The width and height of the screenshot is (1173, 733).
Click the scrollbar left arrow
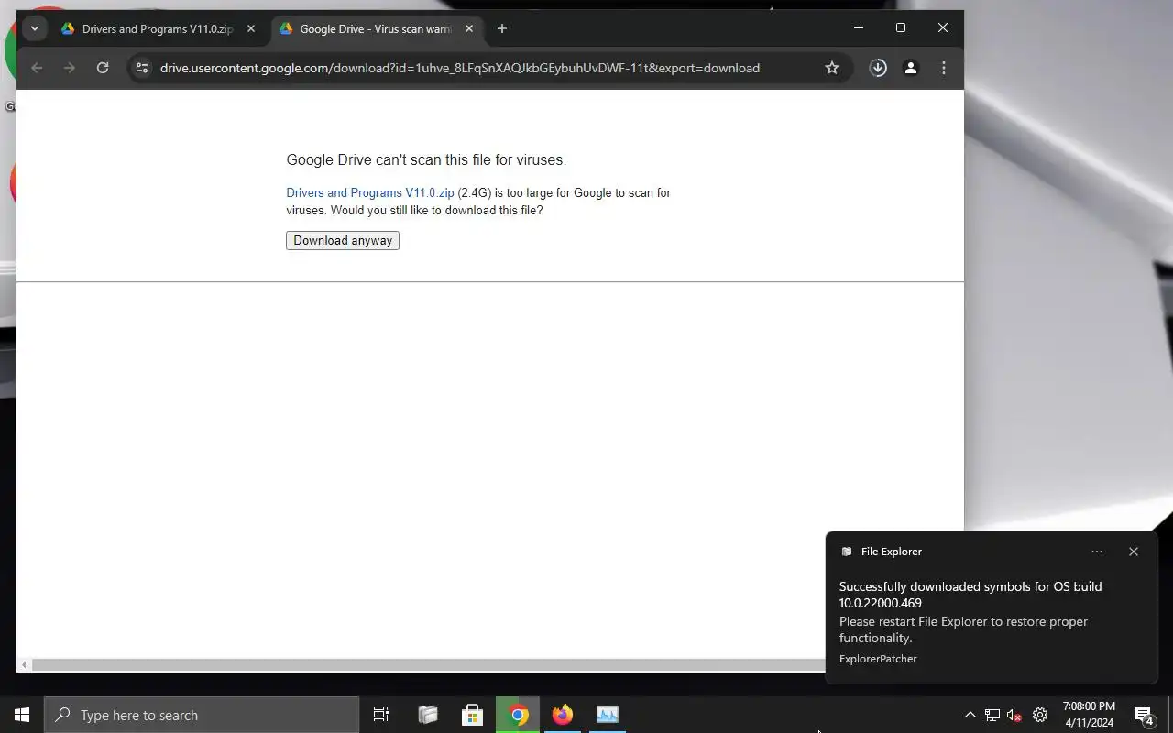pyautogui.click(x=24, y=665)
